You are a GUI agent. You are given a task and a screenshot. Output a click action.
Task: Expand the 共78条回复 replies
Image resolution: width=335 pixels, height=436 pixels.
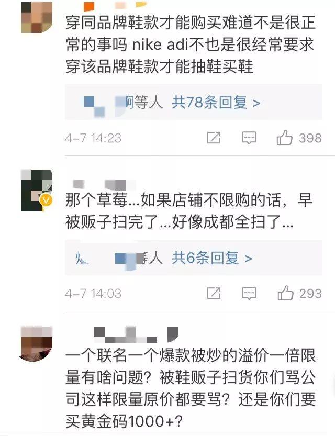[x=216, y=103]
